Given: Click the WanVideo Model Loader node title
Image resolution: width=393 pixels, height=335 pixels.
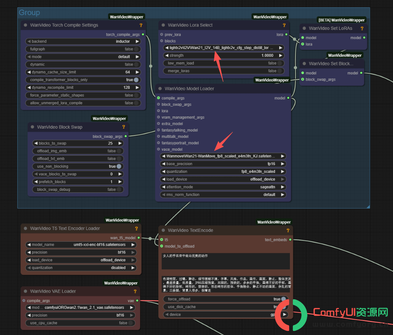Looking at the screenshot, I should 189,88.
